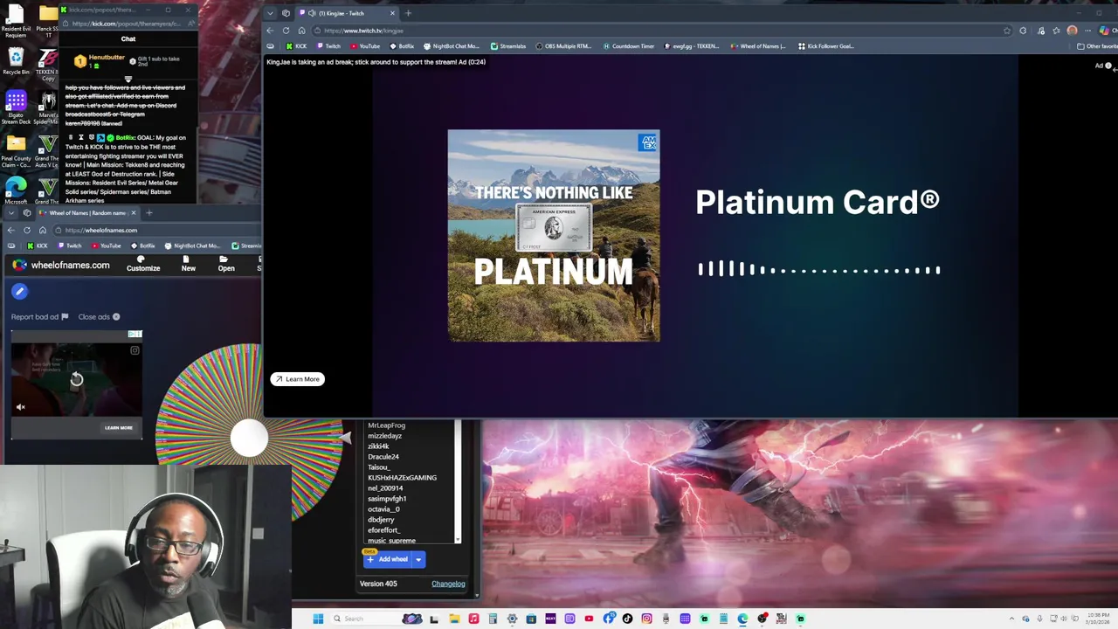Switch to the Wheel of Names tab
The height and width of the screenshot is (629, 1118).
87,212
